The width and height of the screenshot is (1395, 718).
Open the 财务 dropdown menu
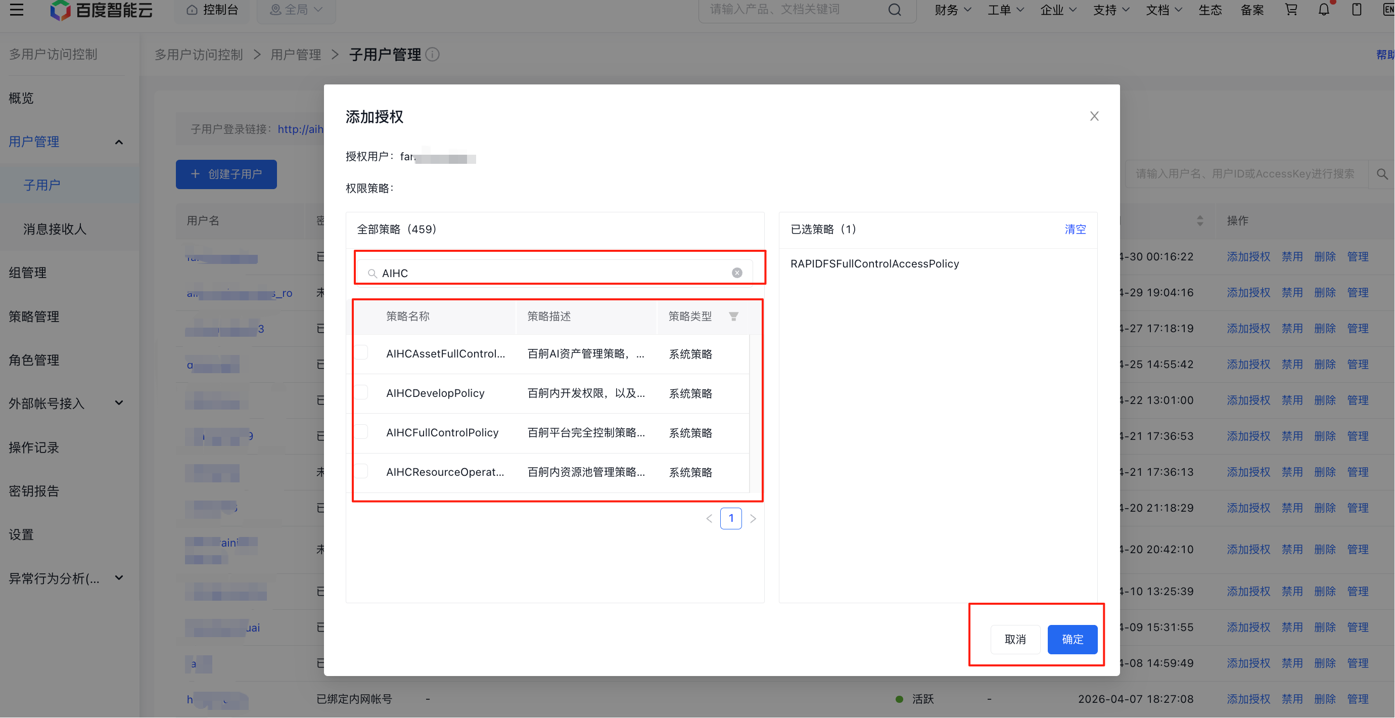[953, 10]
